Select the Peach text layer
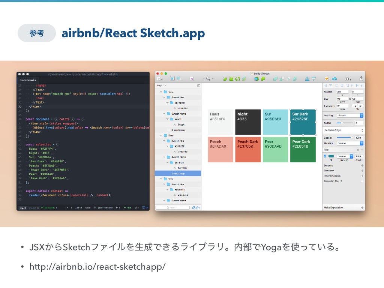Image resolution: width=384 pixels, height=288 pixels. point(181,124)
